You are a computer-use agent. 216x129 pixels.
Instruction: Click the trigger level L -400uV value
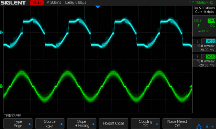point(201,31)
